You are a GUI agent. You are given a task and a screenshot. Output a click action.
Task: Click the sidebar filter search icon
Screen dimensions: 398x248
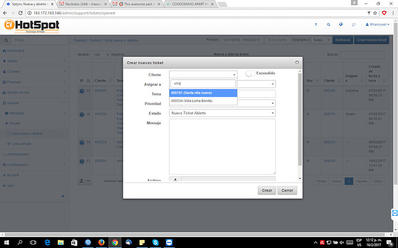[6, 40]
